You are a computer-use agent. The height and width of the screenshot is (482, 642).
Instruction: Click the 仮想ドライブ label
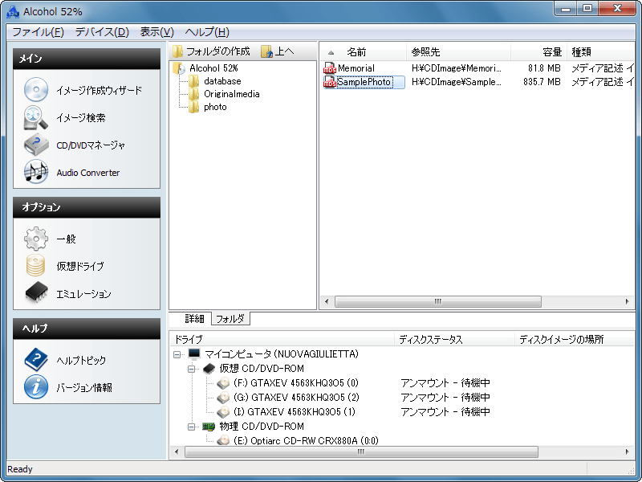click(80, 266)
